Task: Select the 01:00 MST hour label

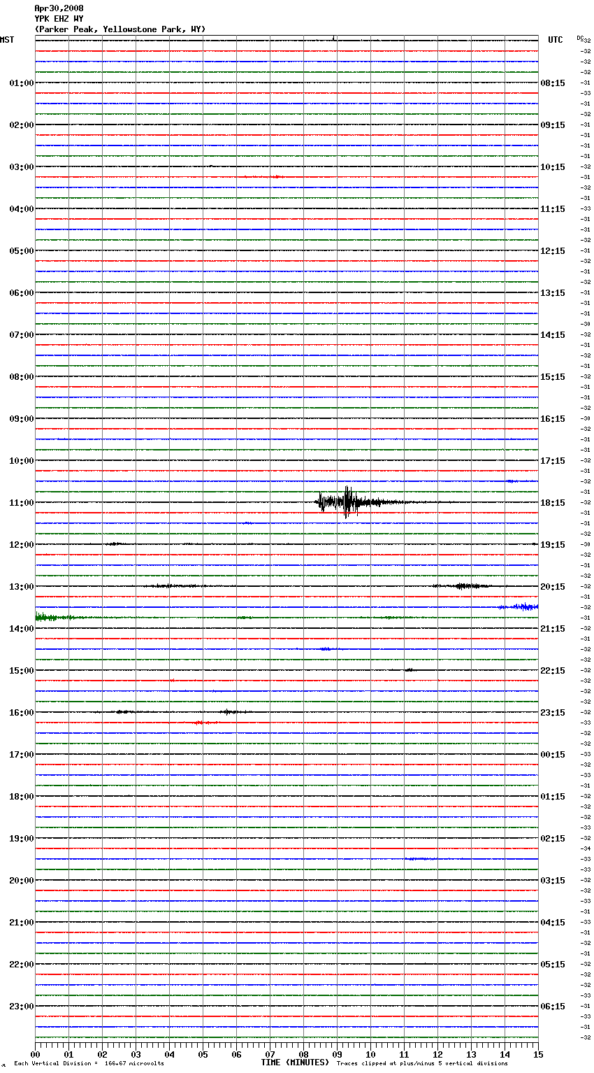Action: [x=21, y=83]
